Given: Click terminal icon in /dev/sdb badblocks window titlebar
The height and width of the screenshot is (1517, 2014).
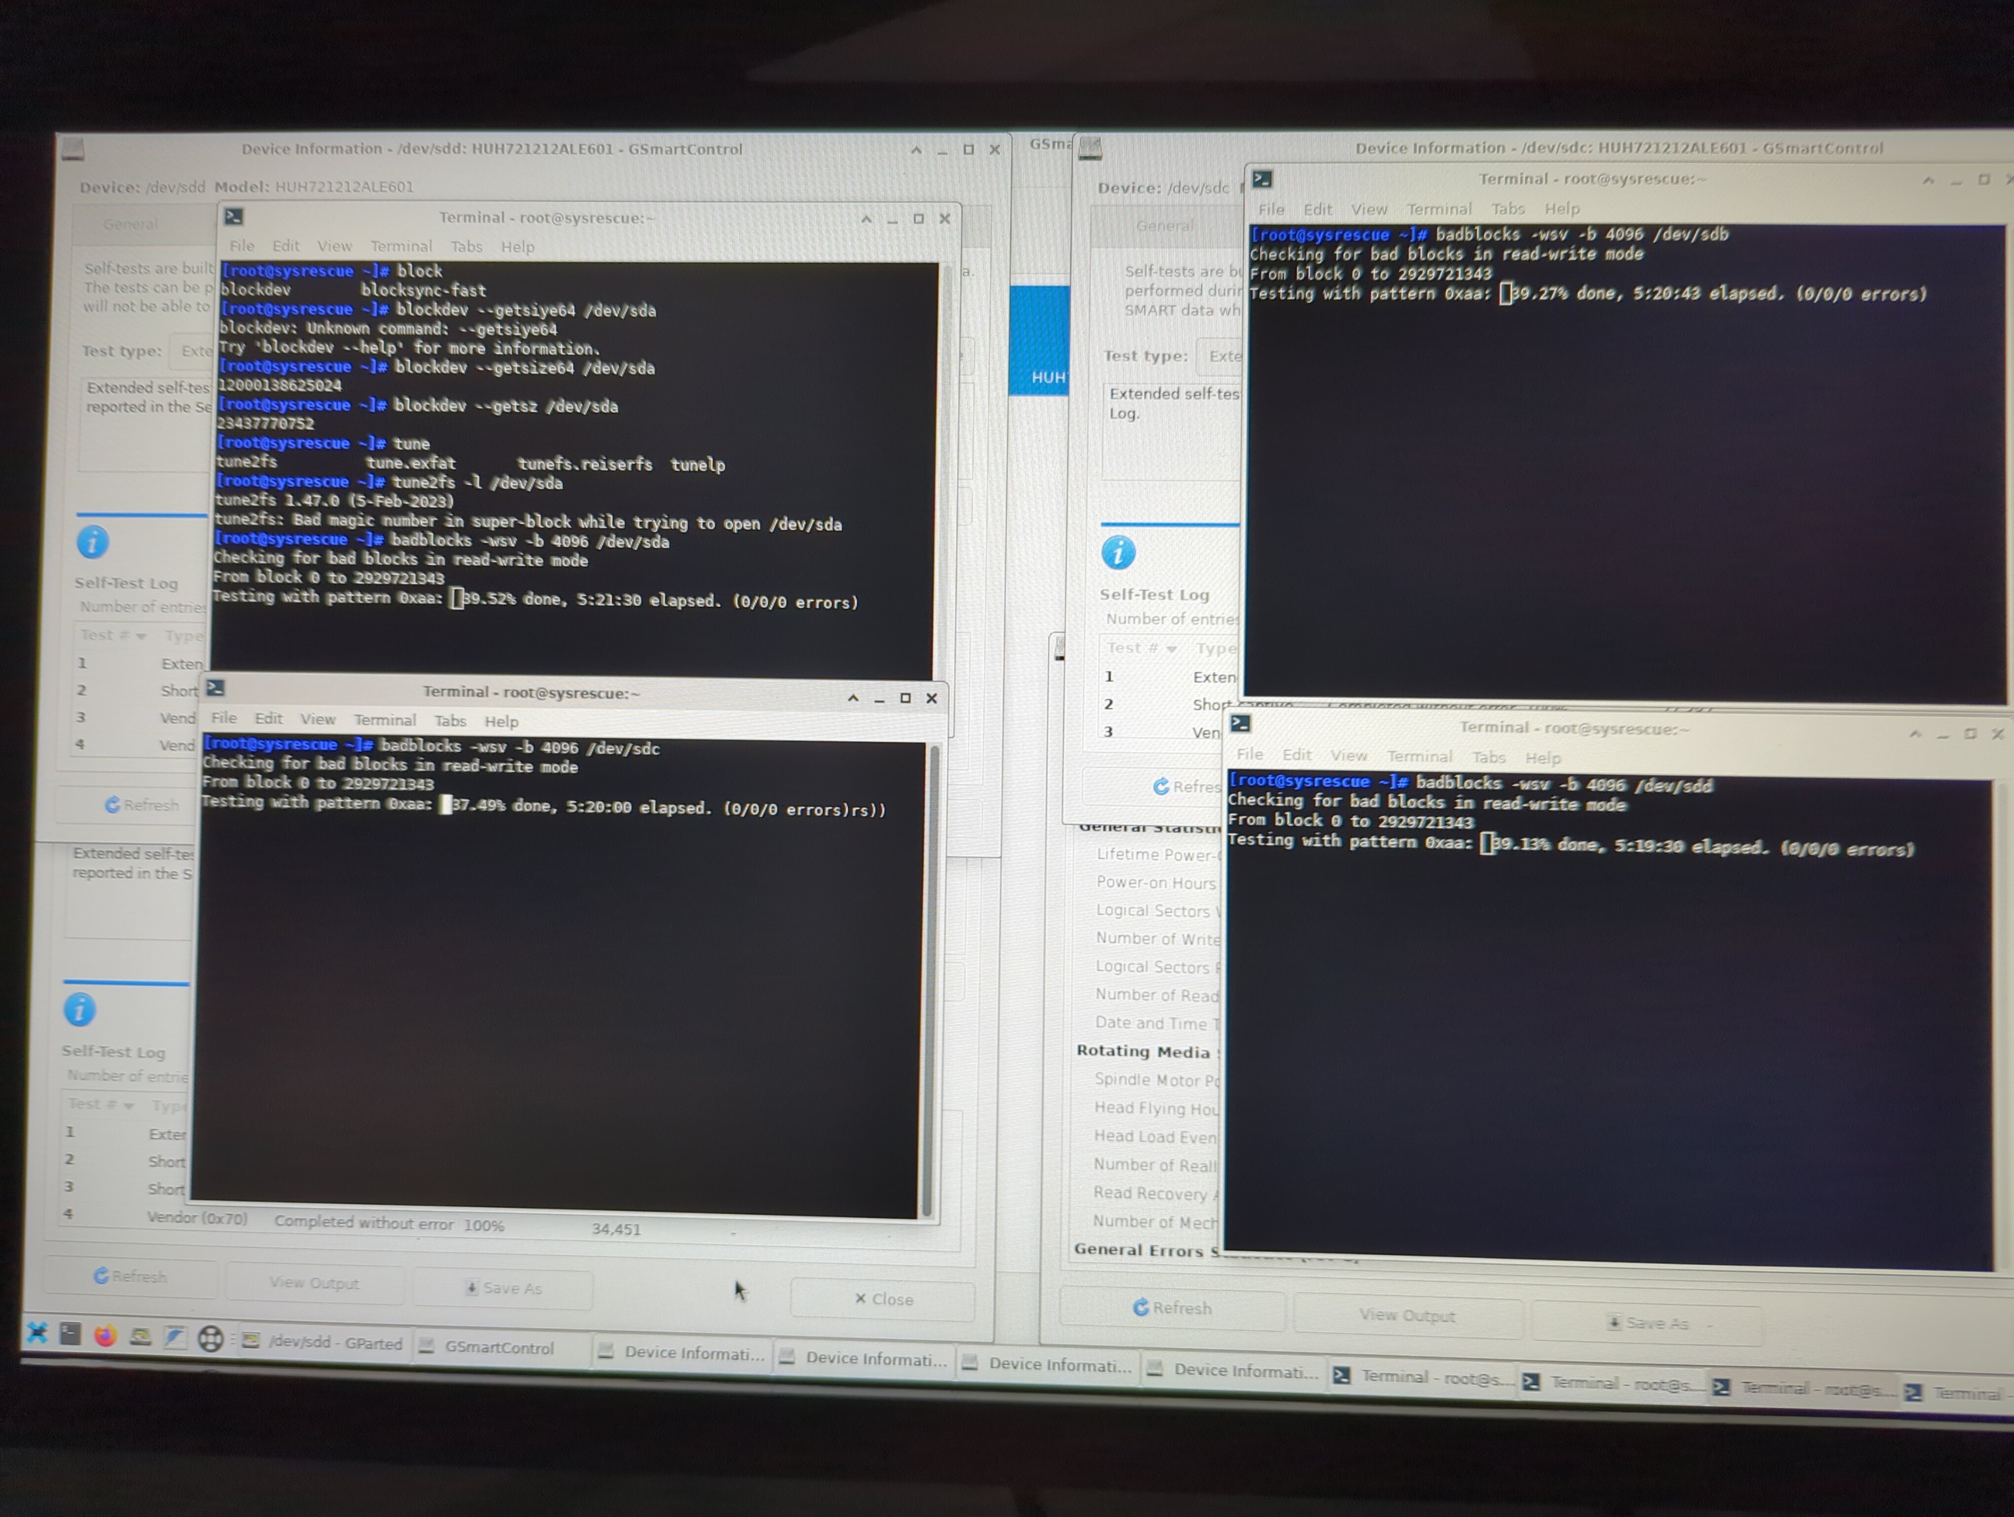Looking at the screenshot, I should pos(1262,179).
